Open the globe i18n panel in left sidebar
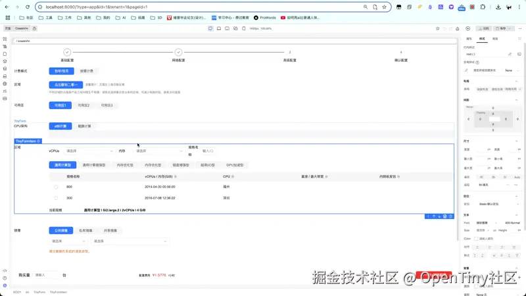Screen dimensions: 526x296 5,84
